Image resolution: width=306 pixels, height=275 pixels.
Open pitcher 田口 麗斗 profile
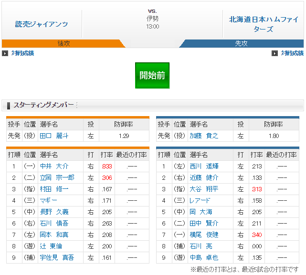tap(54, 136)
